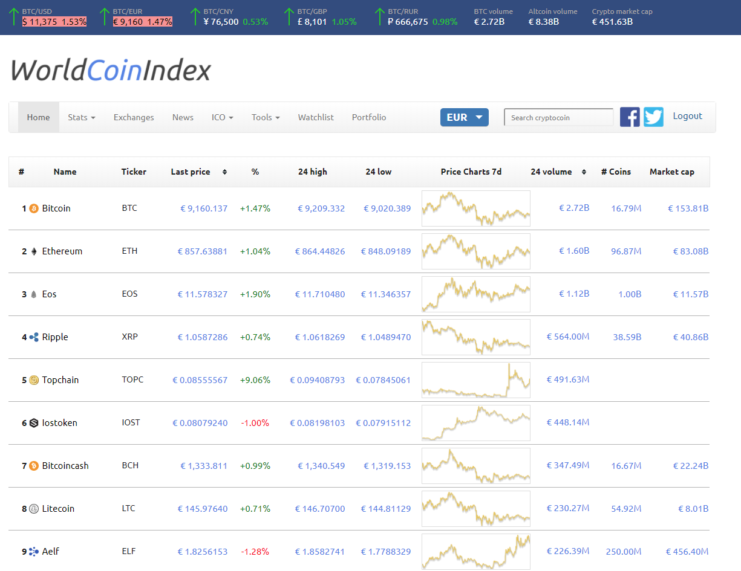Click Bitcoincash 24 high € 1,340.549
741x571 pixels.
(x=321, y=466)
